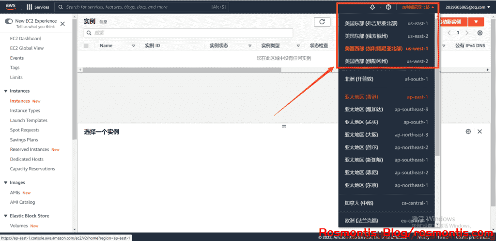
Task: Open the help question mark icon
Action: click(x=388, y=7)
